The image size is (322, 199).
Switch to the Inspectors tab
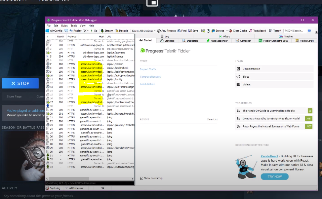(x=190, y=41)
